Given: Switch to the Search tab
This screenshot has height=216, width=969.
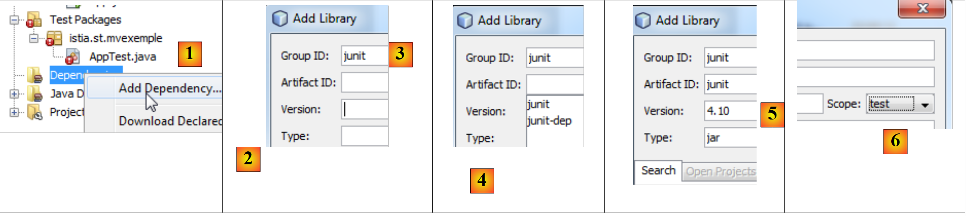Looking at the screenshot, I should pos(658,171).
